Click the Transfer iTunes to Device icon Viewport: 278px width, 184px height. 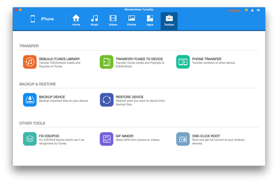pos(106,62)
